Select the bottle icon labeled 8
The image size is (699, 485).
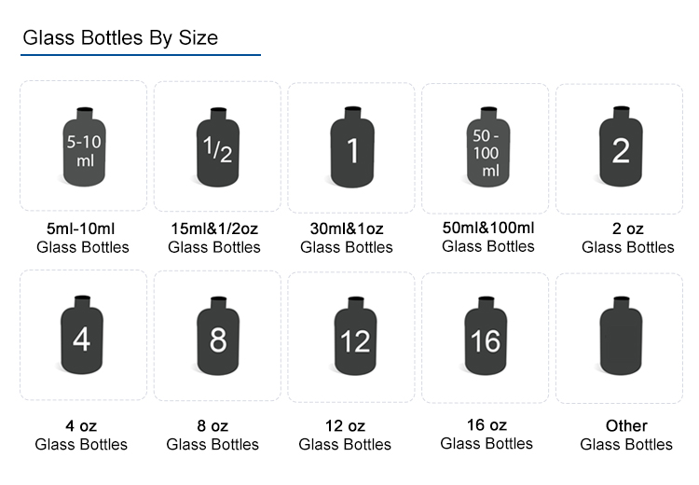(217, 338)
